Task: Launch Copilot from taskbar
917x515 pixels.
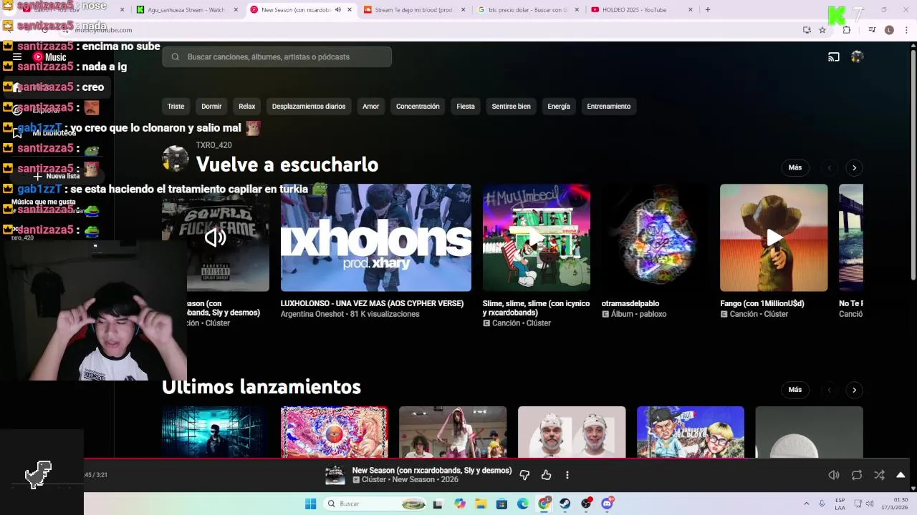Action: [460, 504]
